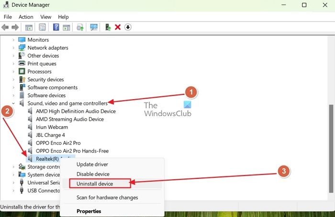Click Update device driver toolbar icon
The image size is (335, 217).
(x=80, y=27)
